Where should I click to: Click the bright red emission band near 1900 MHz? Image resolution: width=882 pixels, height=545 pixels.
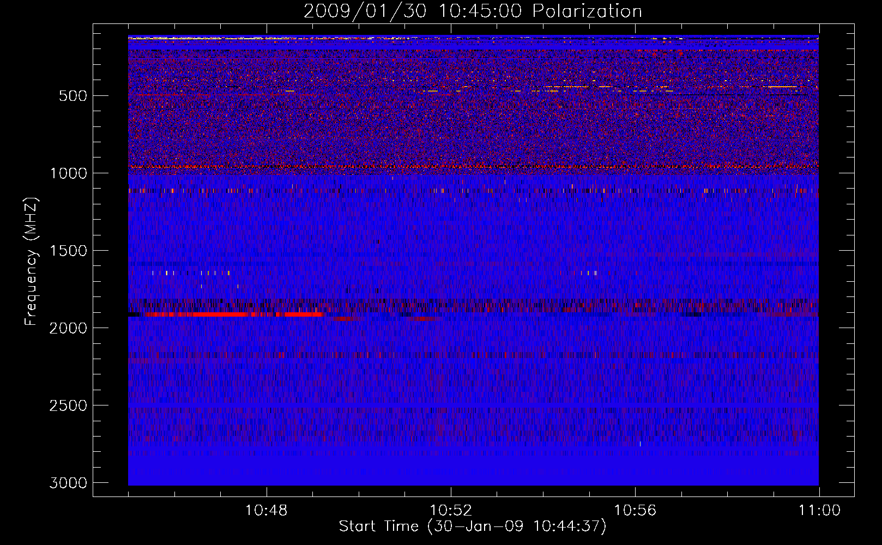point(233,314)
